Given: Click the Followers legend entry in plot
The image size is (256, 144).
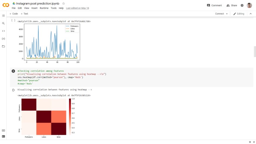Looking at the screenshot, I should 72,26.
